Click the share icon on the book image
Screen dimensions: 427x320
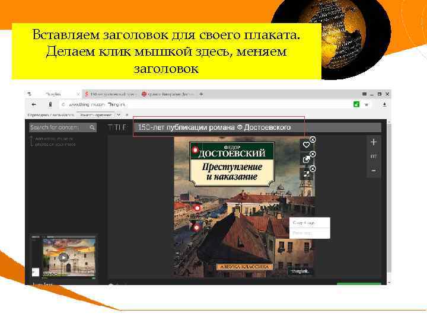pos(306,159)
